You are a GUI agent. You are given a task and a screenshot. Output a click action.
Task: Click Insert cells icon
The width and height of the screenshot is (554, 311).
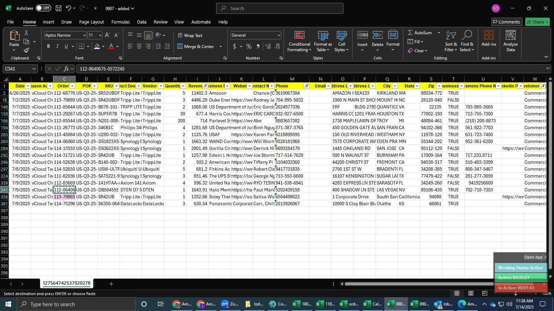[x=363, y=35]
